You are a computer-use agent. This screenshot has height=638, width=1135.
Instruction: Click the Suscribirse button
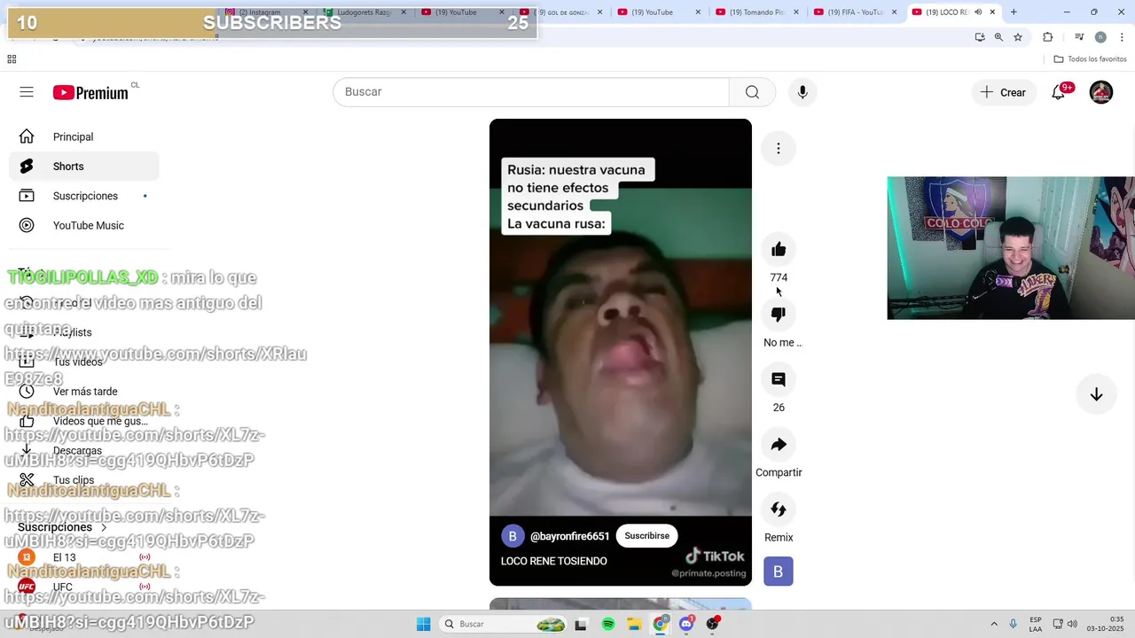pyautogui.click(x=646, y=536)
